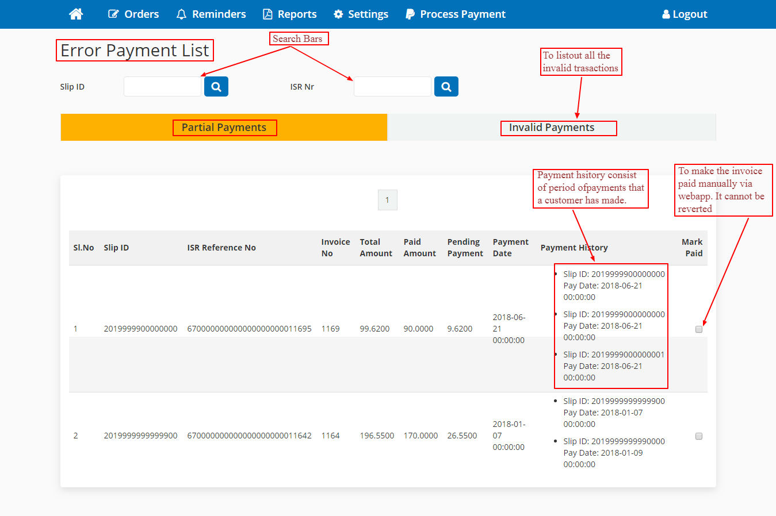
Task: Search by Slip ID magnifier button
Action: coord(216,87)
